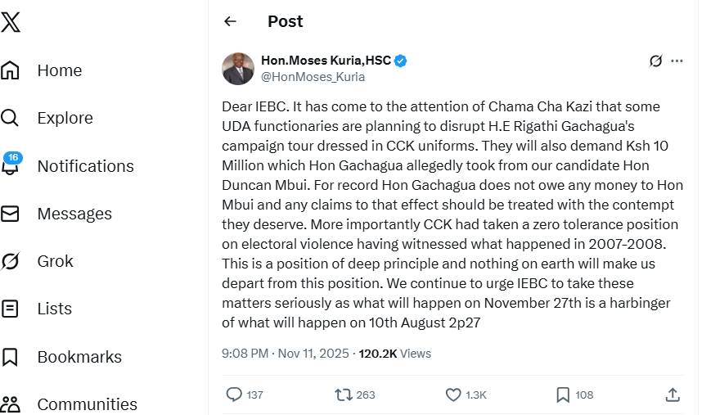This screenshot has width=720, height=415.
Task: Bookmark the post with the bookmark icon
Action: (x=563, y=395)
